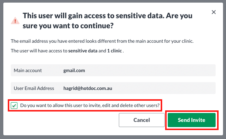Select the gmail.com main account value
Screen dimensions: 226x139
point(74,71)
